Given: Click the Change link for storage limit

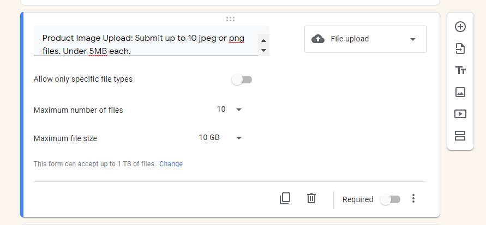Looking at the screenshot, I should [x=171, y=164].
